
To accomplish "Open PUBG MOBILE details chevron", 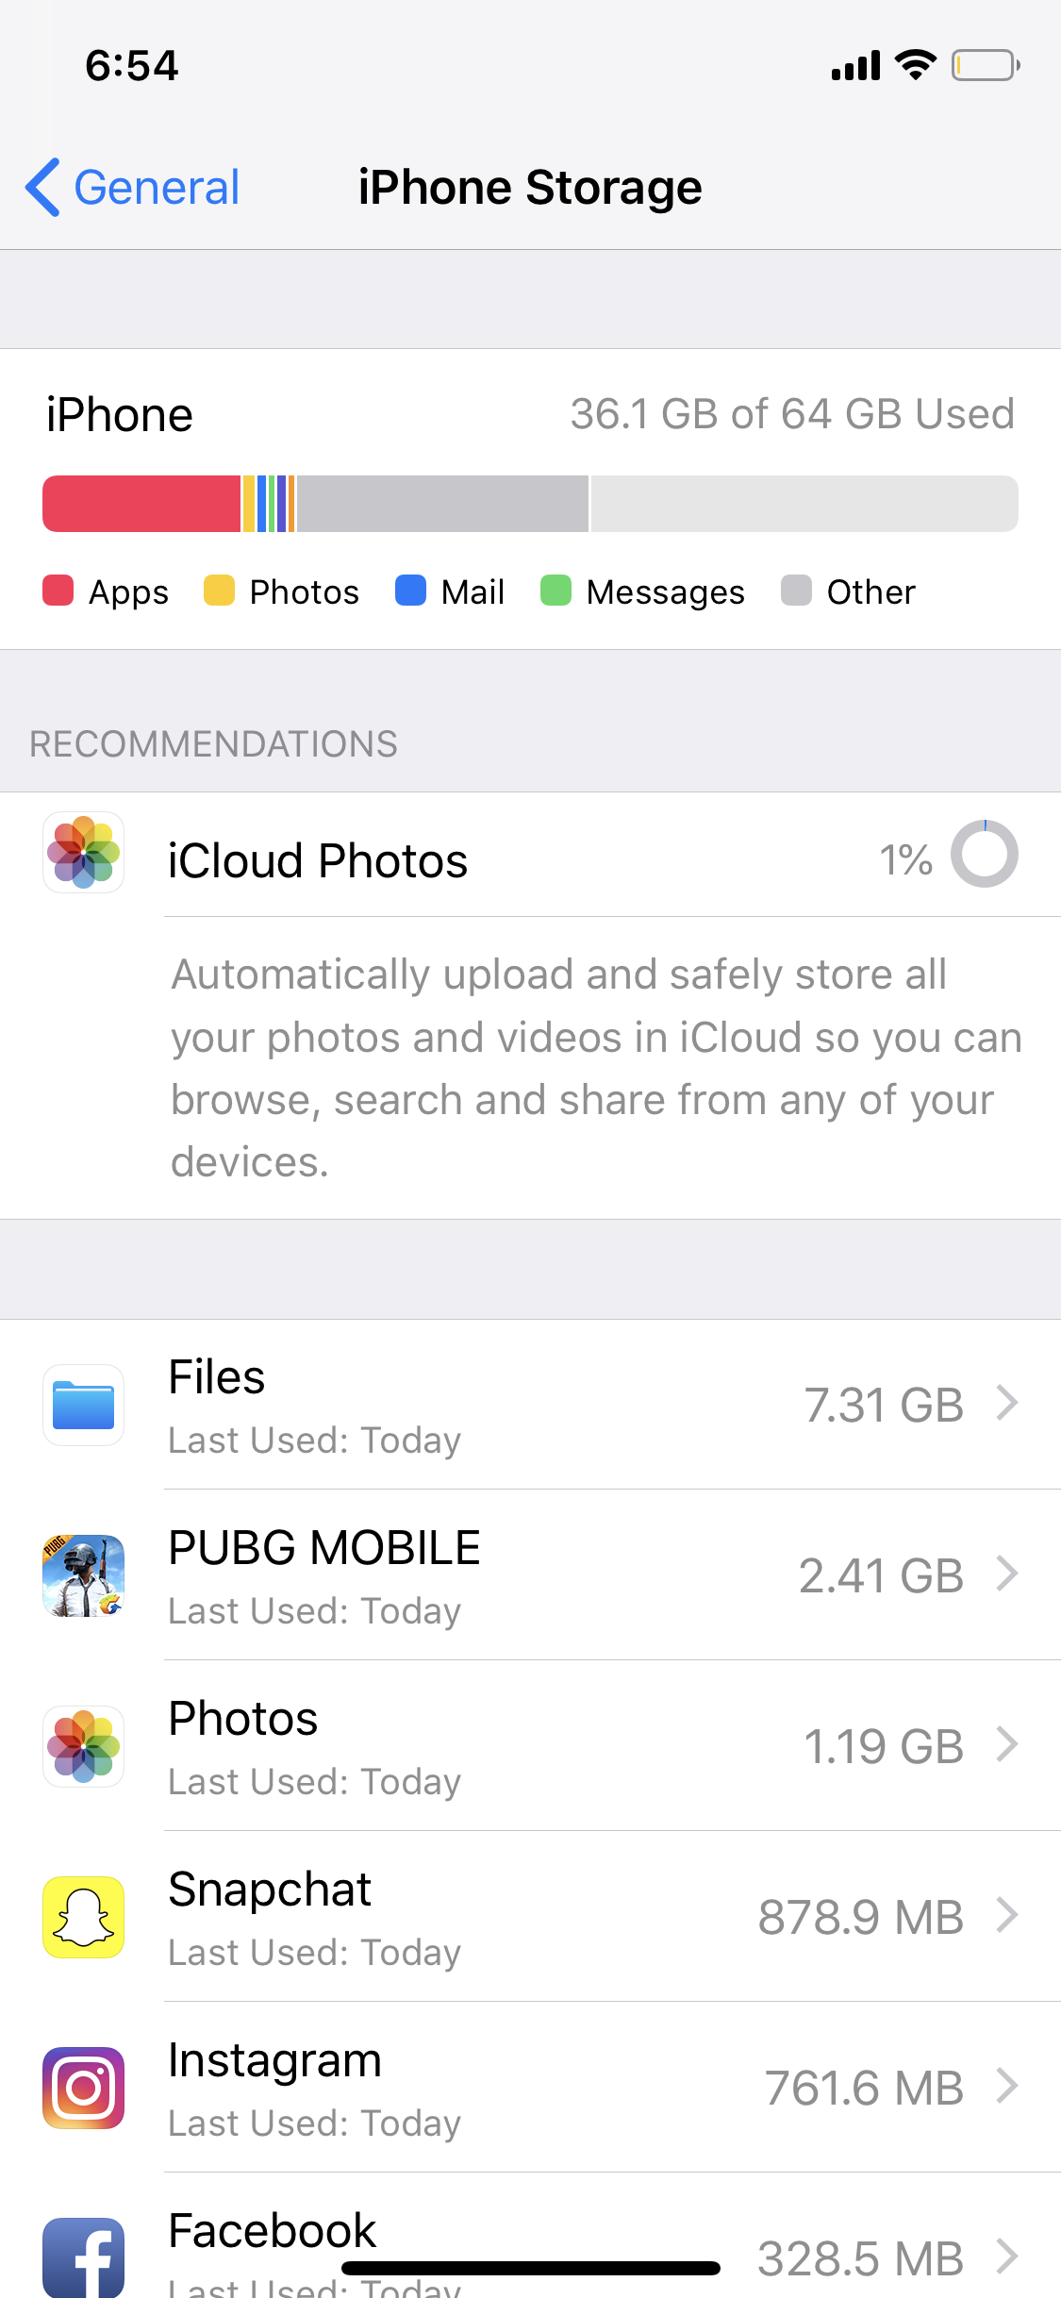I will tap(1007, 1574).
